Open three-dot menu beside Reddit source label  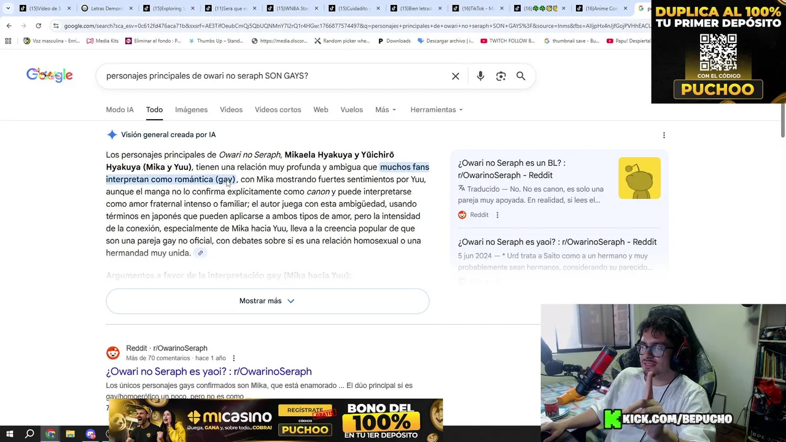click(x=497, y=215)
